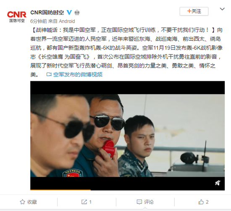Unmute the video using the speaker icon

point(218,183)
